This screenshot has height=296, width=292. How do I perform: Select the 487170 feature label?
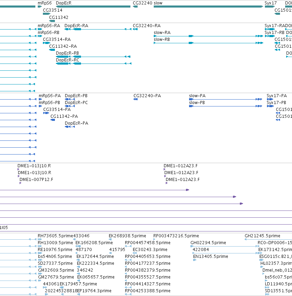tap(84, 250)
